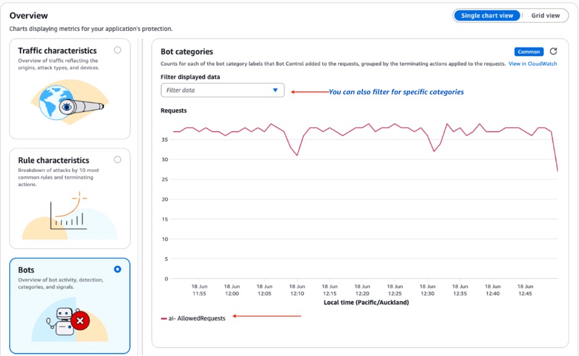Click the Bot categories chart heading

coord(186,52)
